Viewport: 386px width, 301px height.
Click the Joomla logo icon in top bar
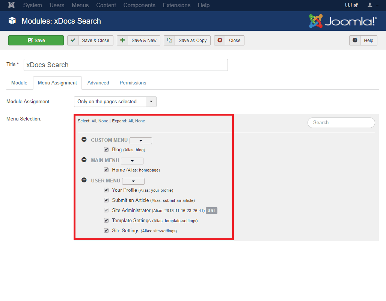click(x=11, y=5)
